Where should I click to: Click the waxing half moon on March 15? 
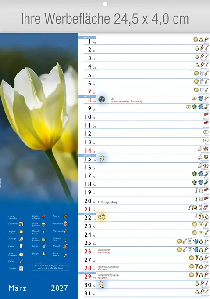coord(102,158)
